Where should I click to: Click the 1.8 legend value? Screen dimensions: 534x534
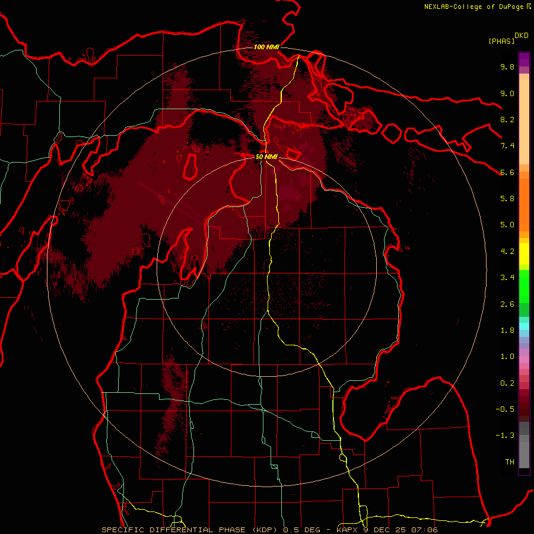[x=507, y=330]
